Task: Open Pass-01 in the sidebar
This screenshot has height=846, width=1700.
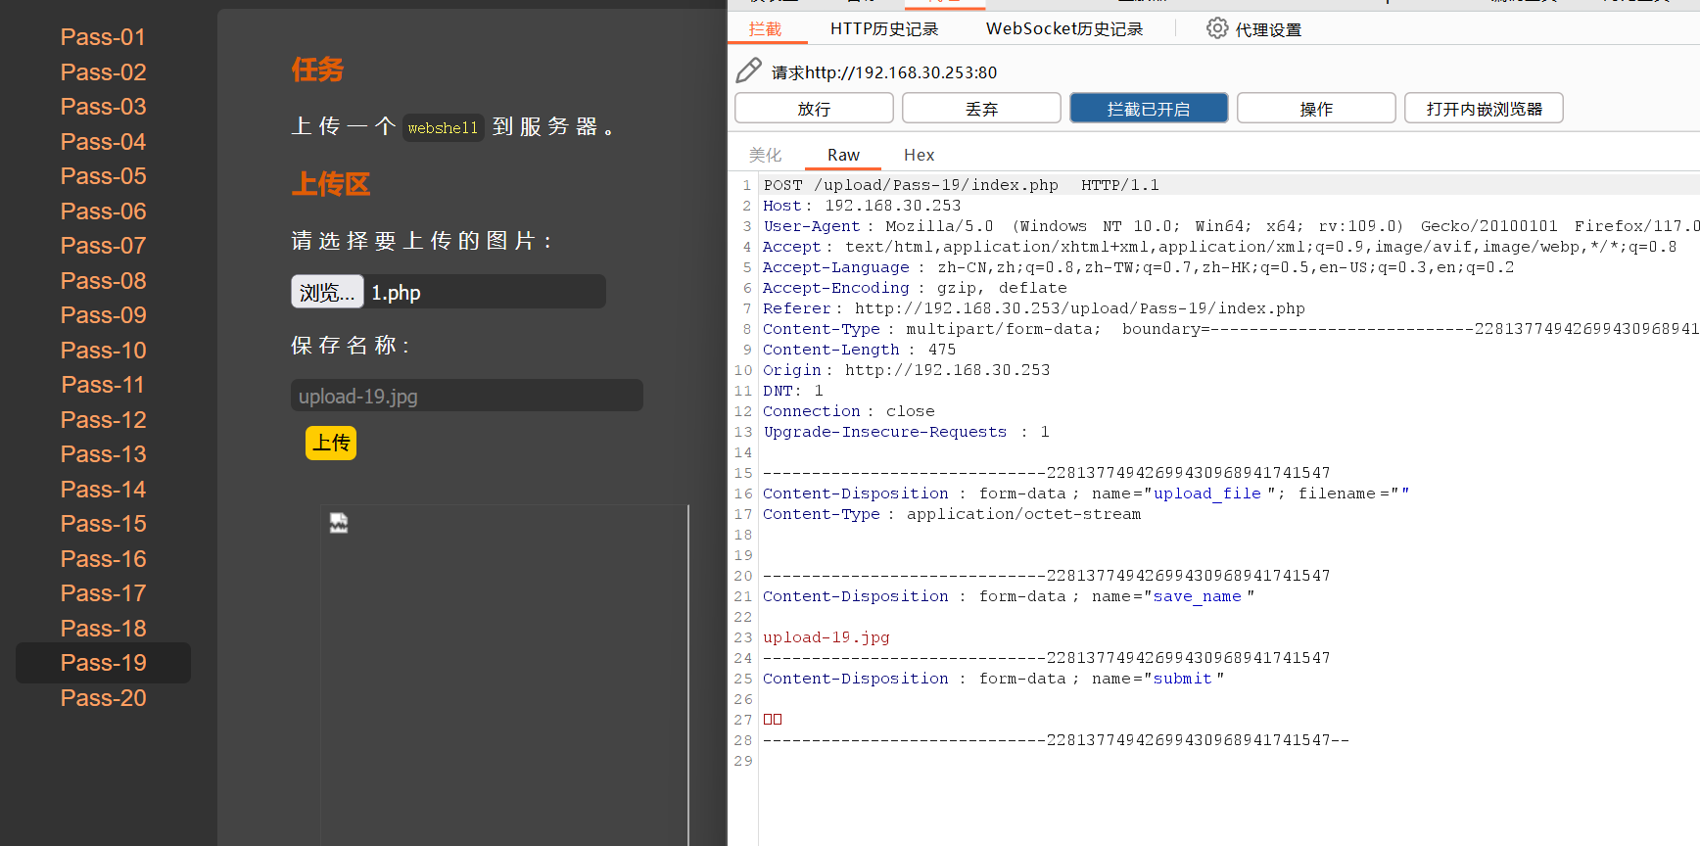Action: (x=103, y=37)
